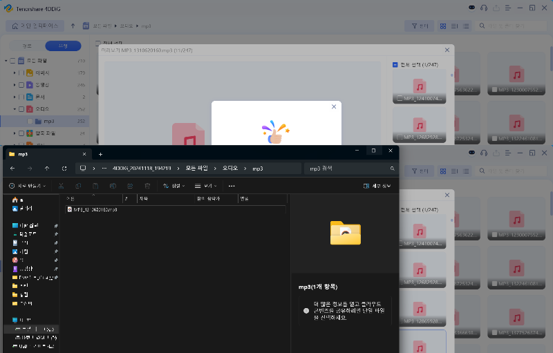Cut the selection in Explorer toolbar
553x353 pixels.
(61, 186)
